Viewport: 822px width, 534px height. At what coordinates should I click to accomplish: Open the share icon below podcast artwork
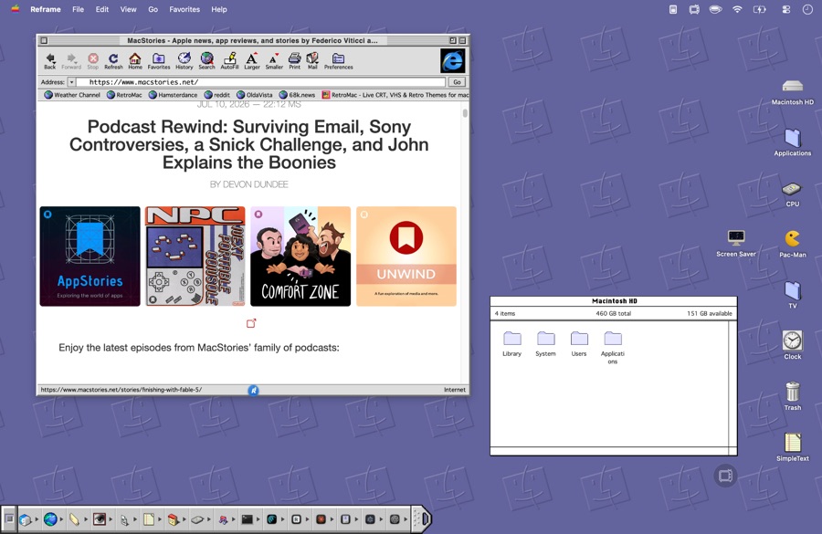tap(251, 323)
